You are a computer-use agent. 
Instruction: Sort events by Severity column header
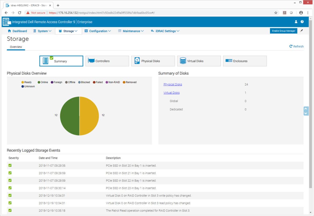pos(14,158)
